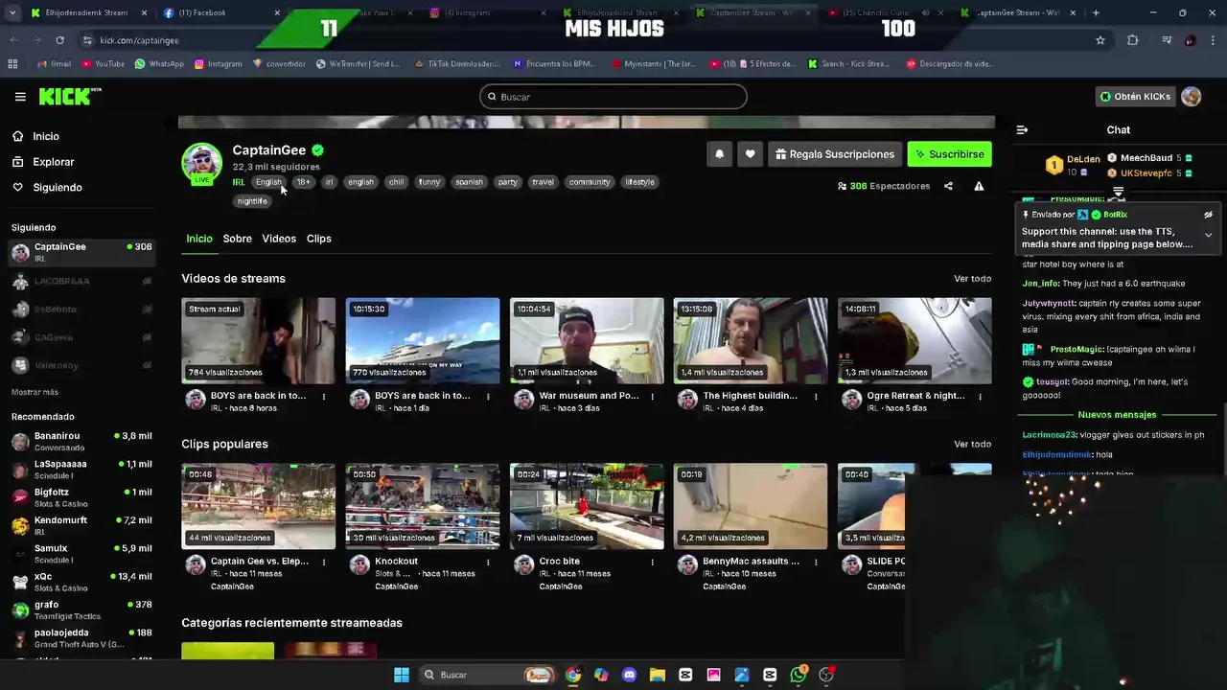Click the KICK logo

69,97
